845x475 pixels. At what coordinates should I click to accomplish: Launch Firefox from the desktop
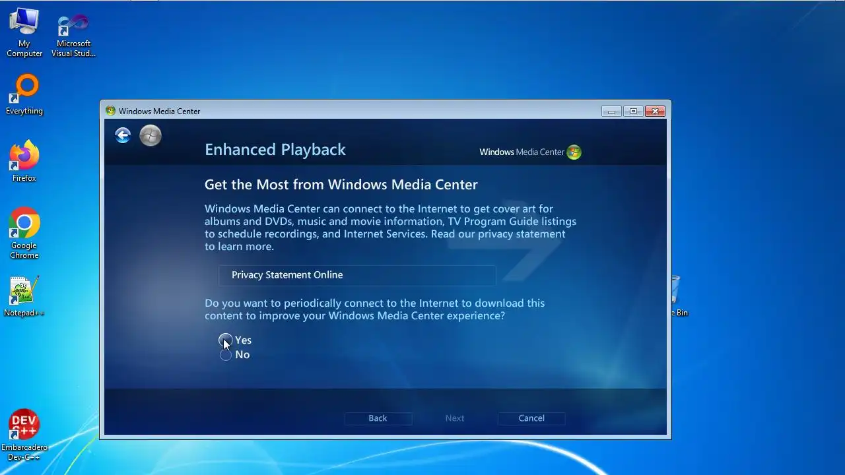24,161
